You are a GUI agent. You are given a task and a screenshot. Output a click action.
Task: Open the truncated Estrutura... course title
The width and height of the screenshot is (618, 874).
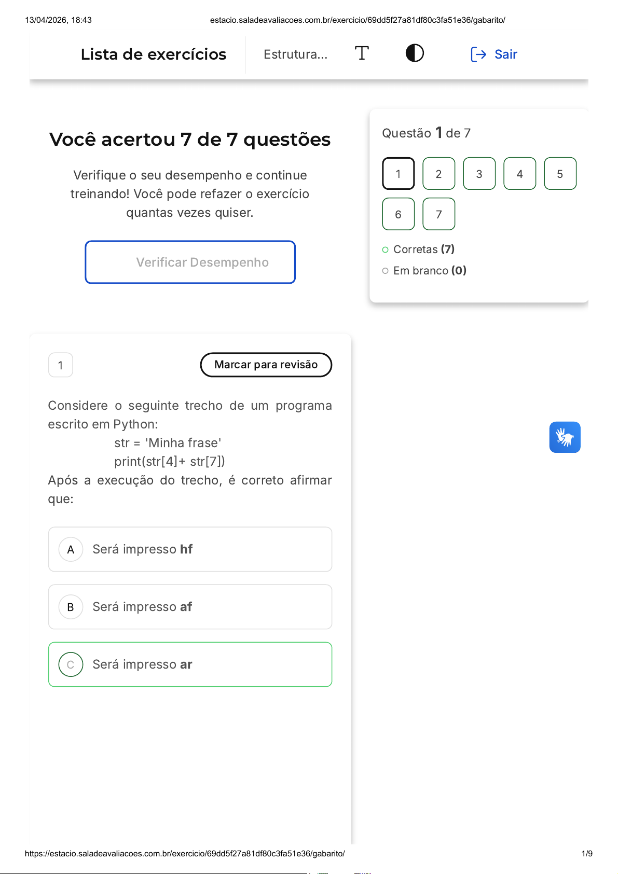tap(295, 54)
